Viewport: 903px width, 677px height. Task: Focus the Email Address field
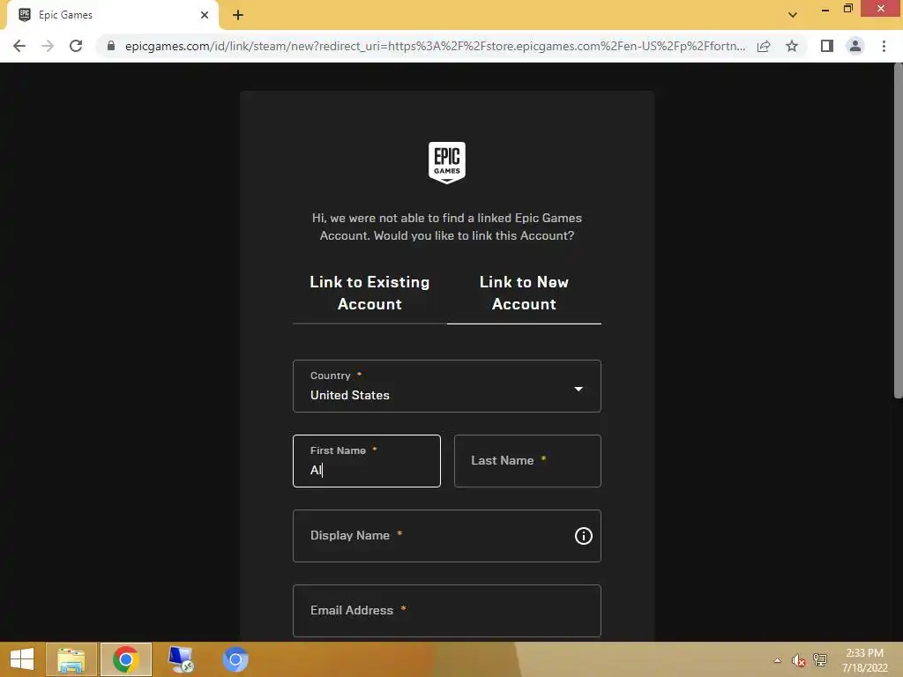(447, 611)
